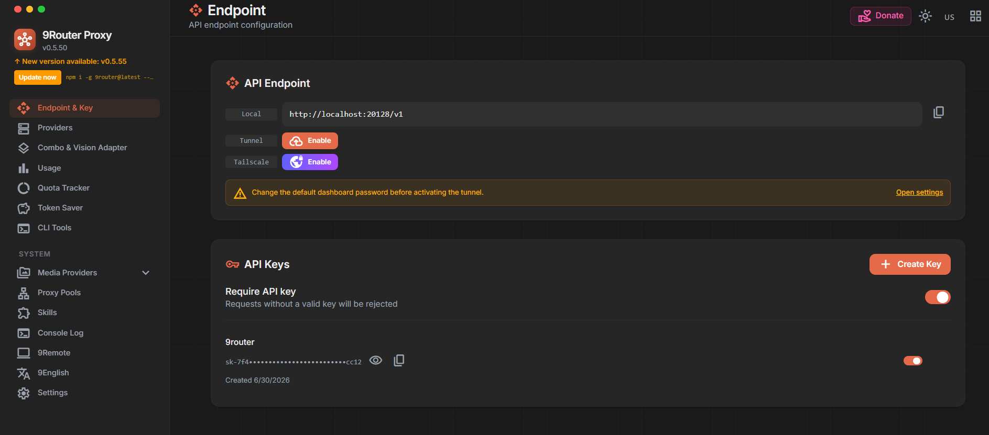The height and width of the screenshot is (435, 989).
Task: Go to Skills page
Action: 85,313
